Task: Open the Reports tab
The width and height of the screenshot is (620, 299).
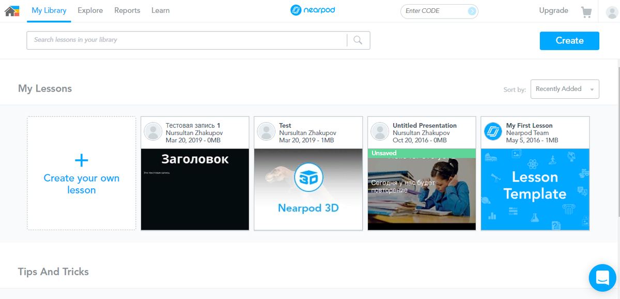Action: (127, 10)
